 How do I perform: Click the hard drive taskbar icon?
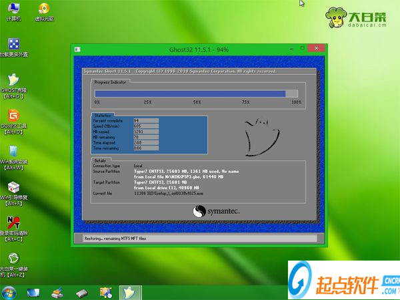point(81,293)
